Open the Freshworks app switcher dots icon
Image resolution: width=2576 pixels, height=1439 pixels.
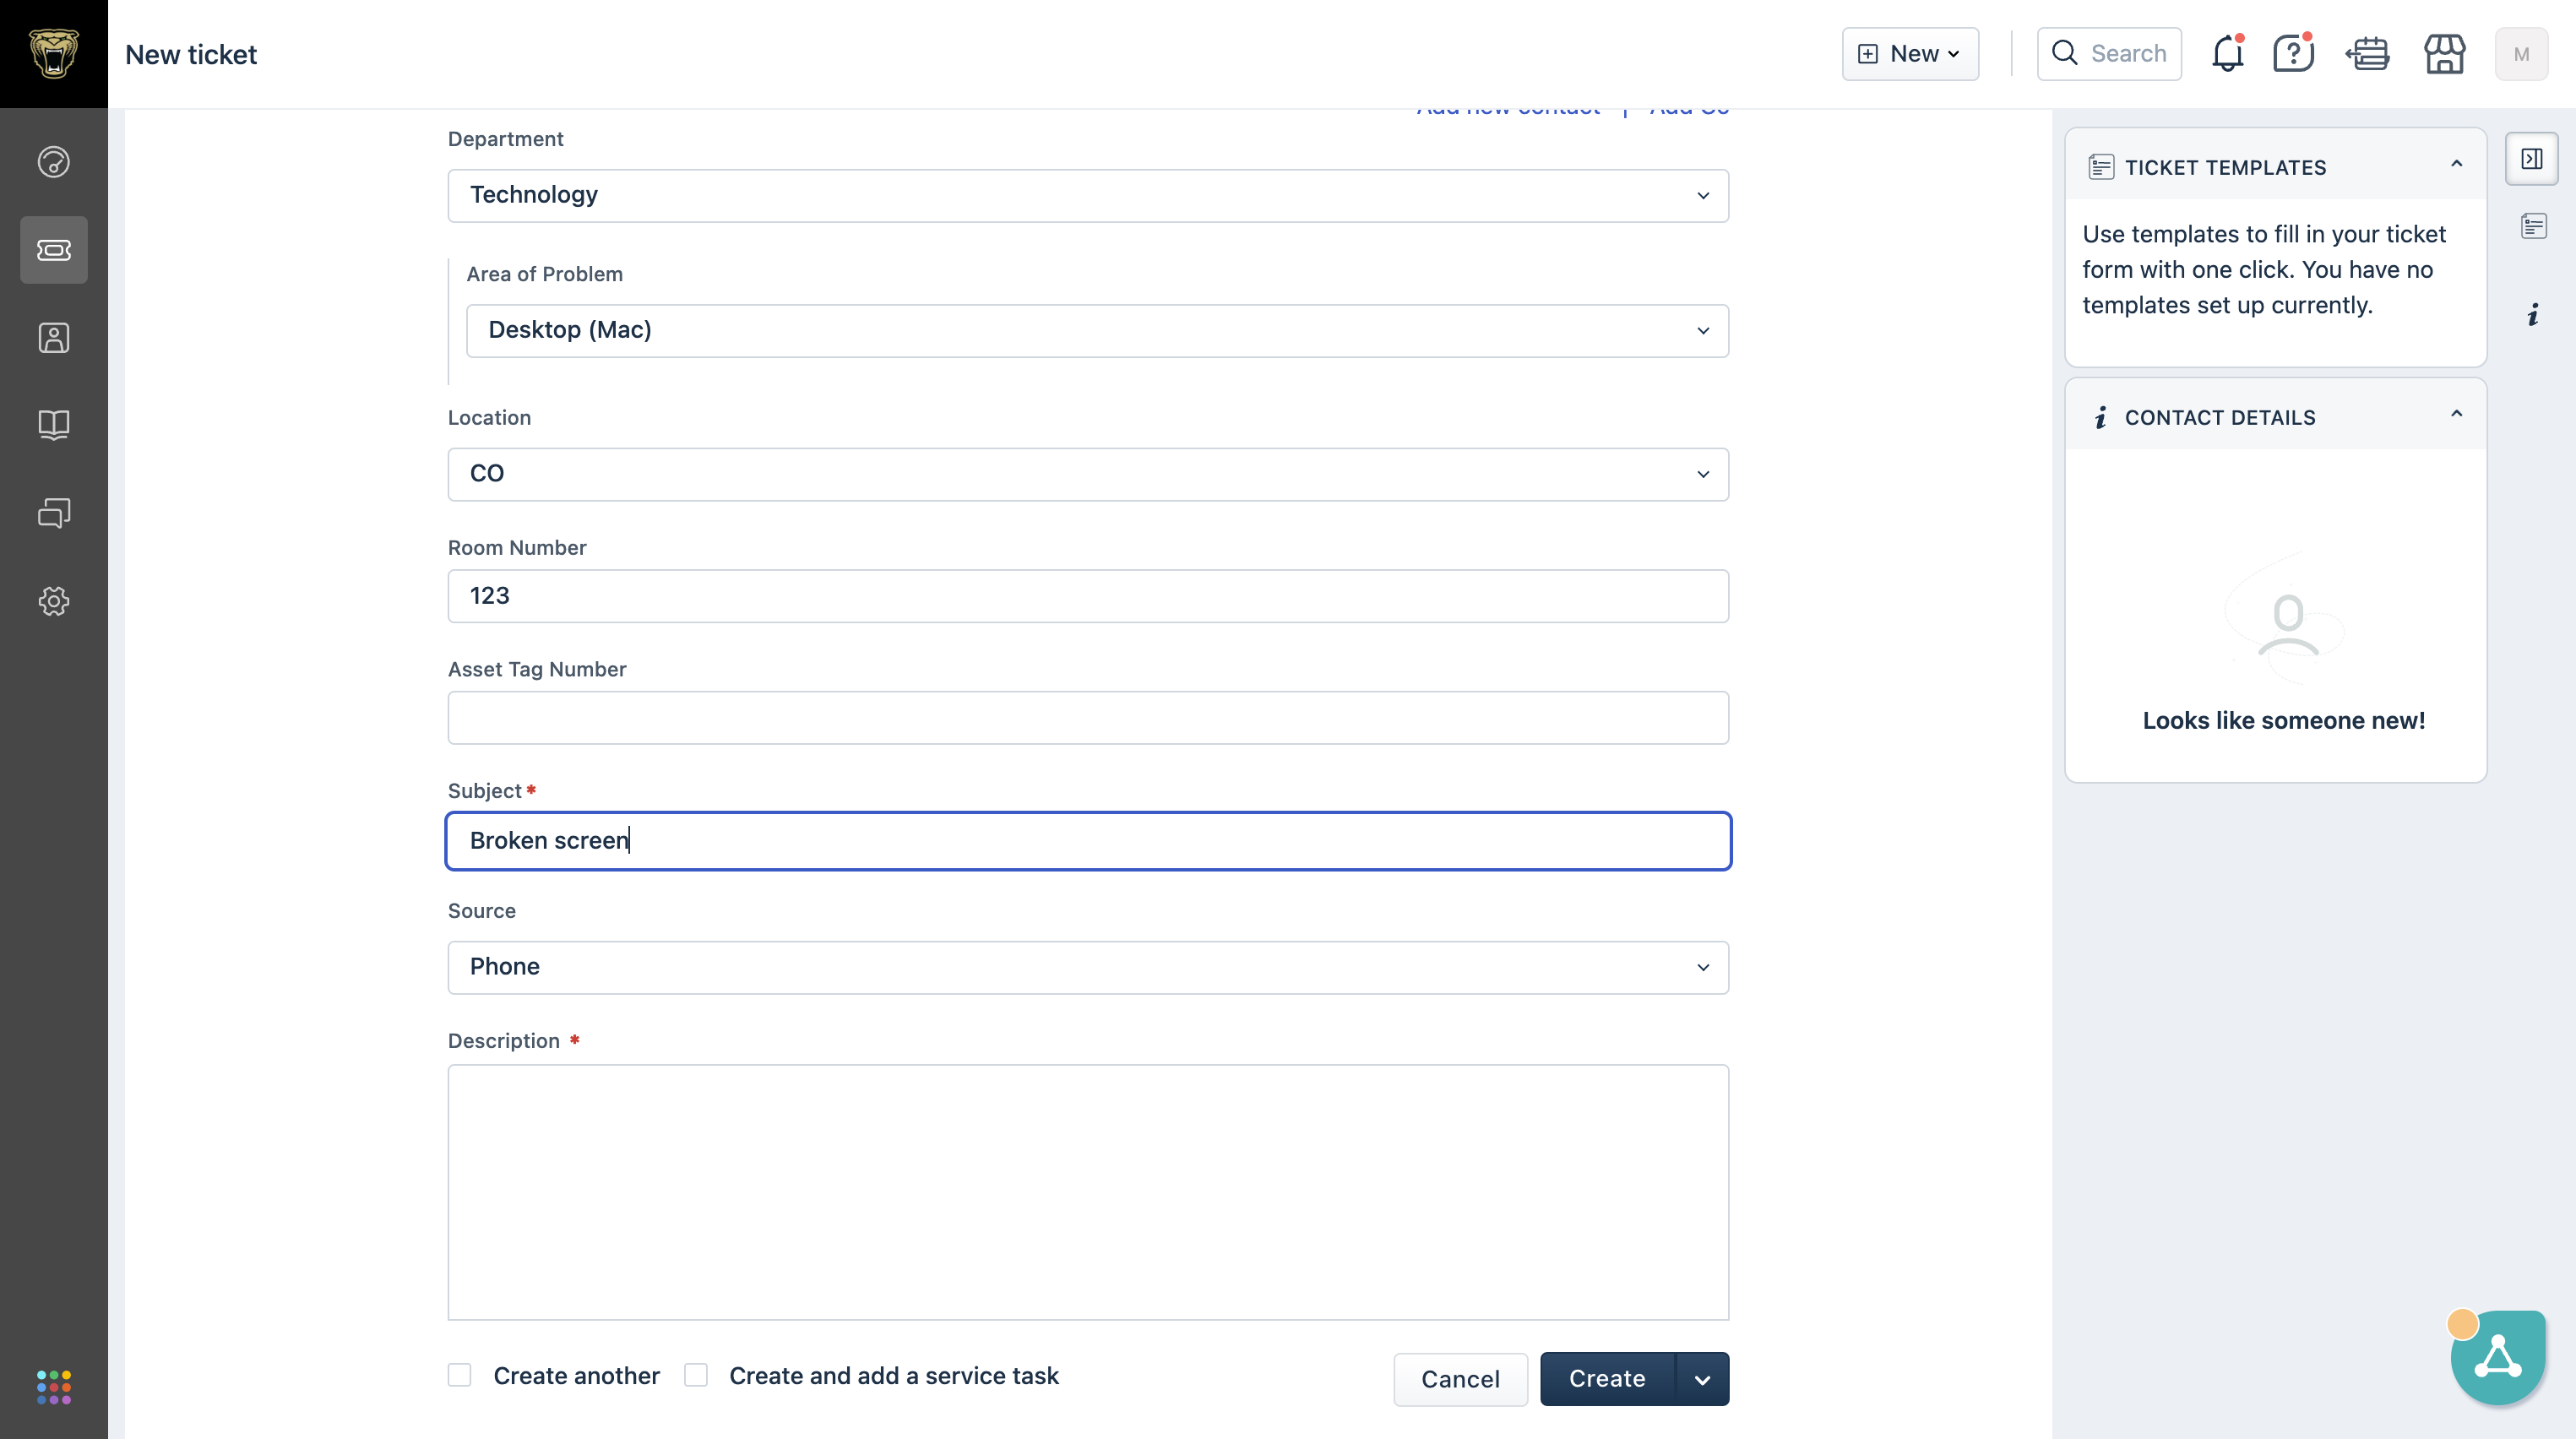[x=54, y=1387]
